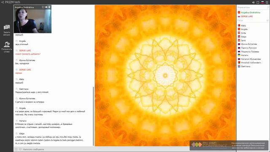Select guest Наталия Журавлева in participants list

pyautogui.click(x=251, y=59)
